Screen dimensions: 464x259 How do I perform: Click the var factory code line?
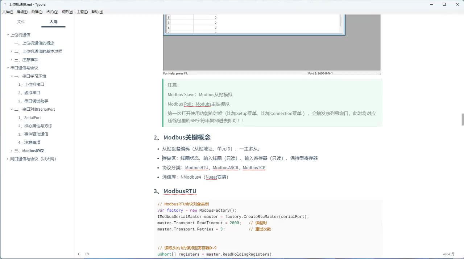pyautogui.click(x=197, y=211)
